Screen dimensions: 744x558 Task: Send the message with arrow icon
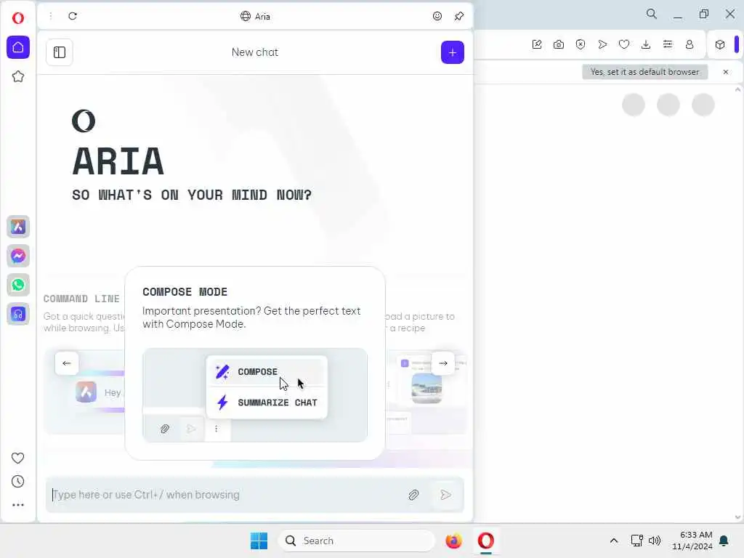445,495
